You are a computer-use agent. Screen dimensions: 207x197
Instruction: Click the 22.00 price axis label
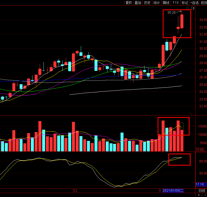click(x=203, y=106)
